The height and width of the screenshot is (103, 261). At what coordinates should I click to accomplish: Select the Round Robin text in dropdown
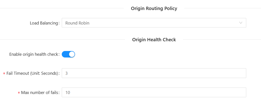point(77,23)
